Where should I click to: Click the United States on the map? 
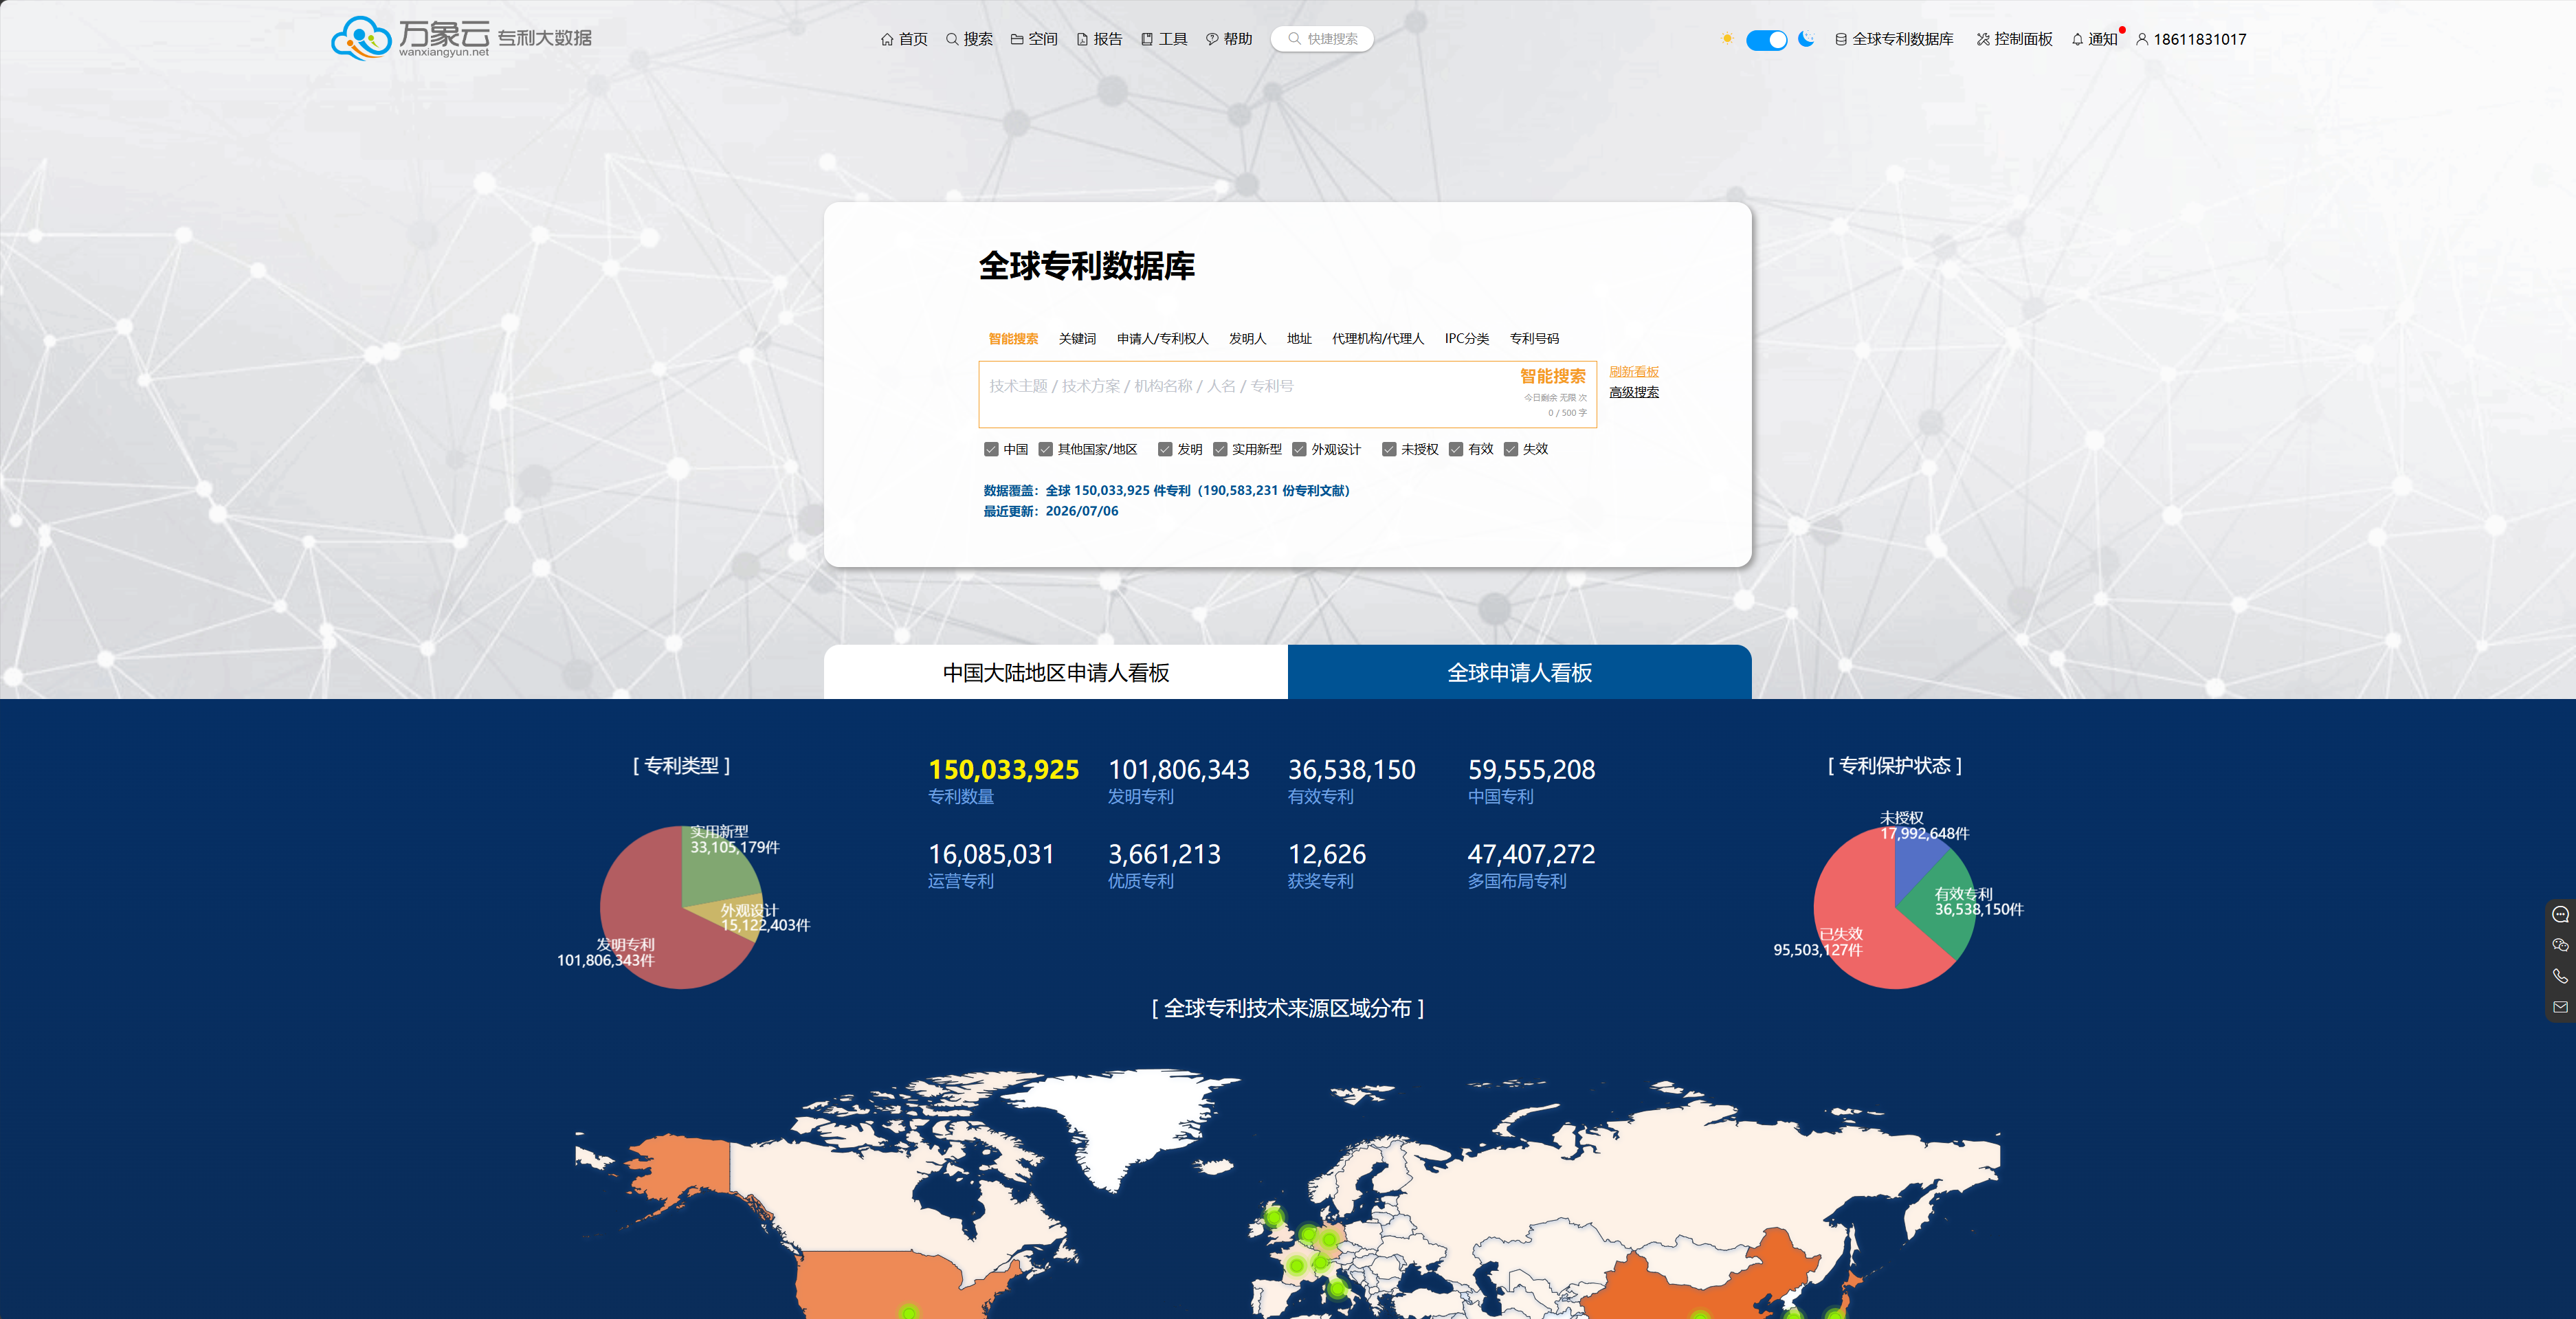pos(890,1285)
